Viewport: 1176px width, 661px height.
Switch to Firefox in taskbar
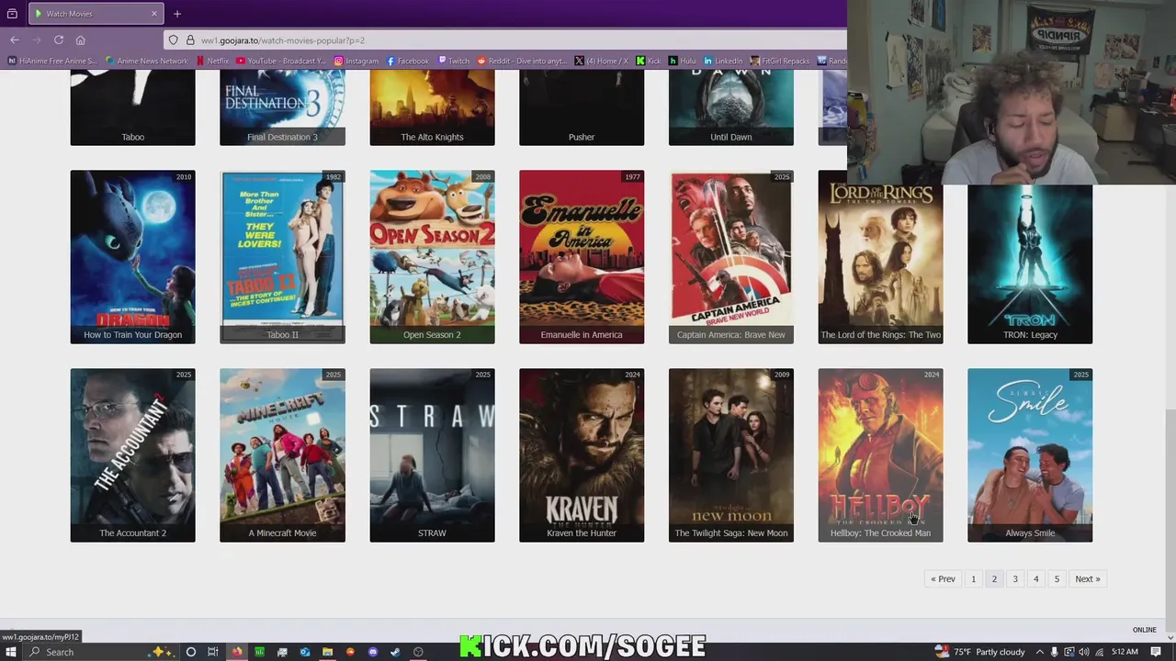tap(236, 652)
